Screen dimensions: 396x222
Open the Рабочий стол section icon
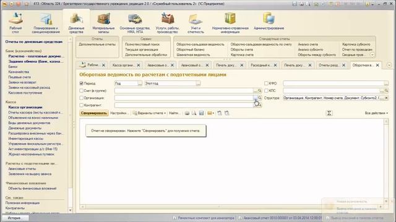[15, 23]
